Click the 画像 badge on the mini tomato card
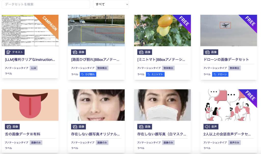261x154 pixels. [145, 52]
